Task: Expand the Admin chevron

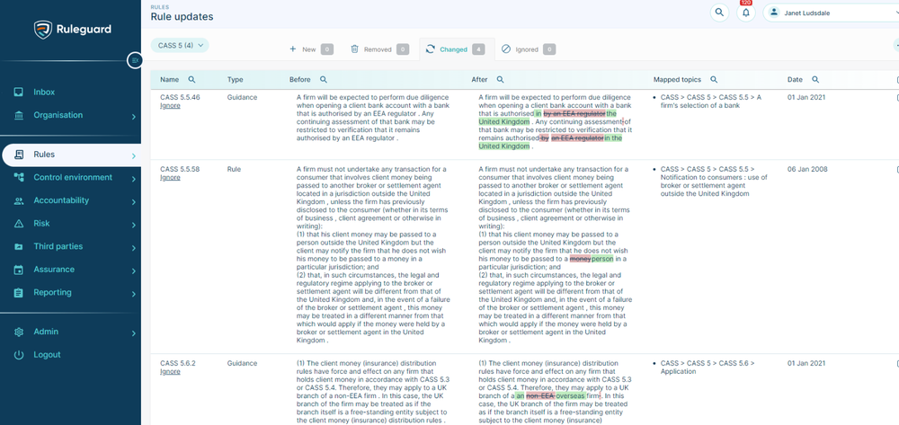Action: (133, 333)
